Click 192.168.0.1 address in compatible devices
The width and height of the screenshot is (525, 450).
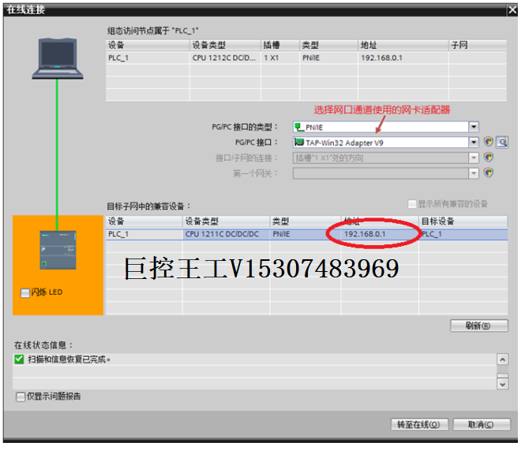365,234
